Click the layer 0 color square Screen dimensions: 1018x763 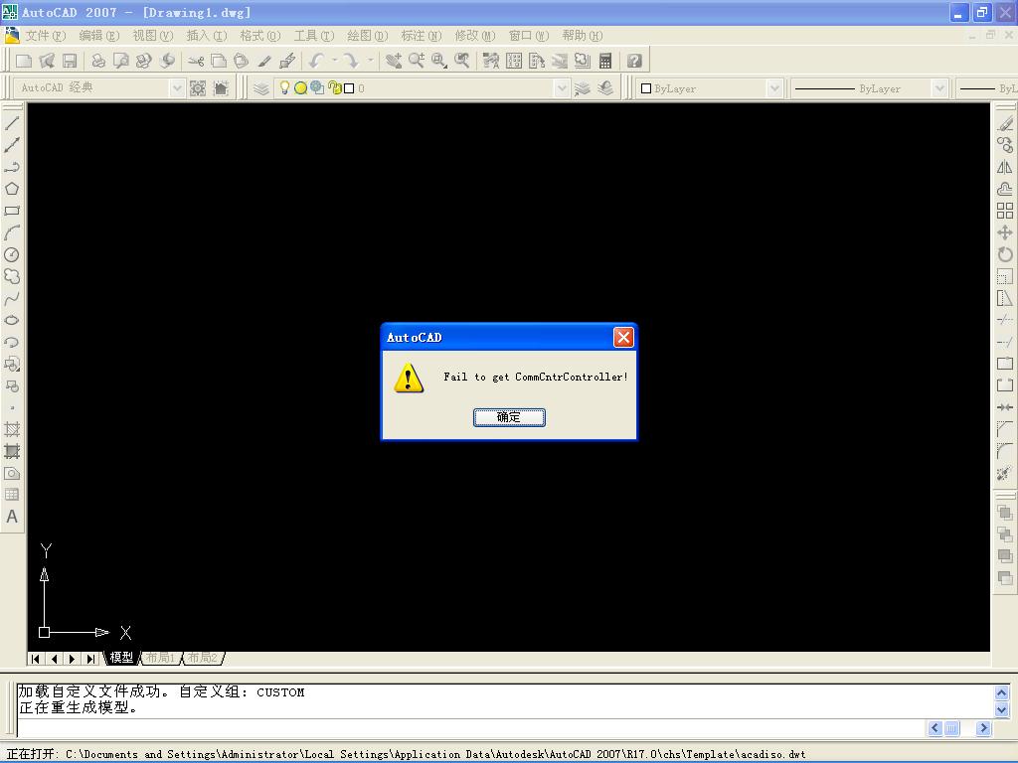(x=349, y=88)
